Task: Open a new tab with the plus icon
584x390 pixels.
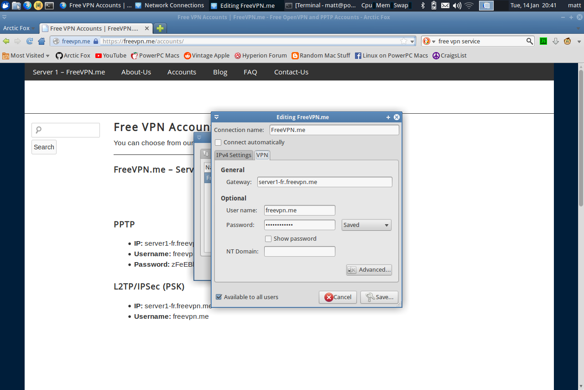Action: [x=160, y=28]
